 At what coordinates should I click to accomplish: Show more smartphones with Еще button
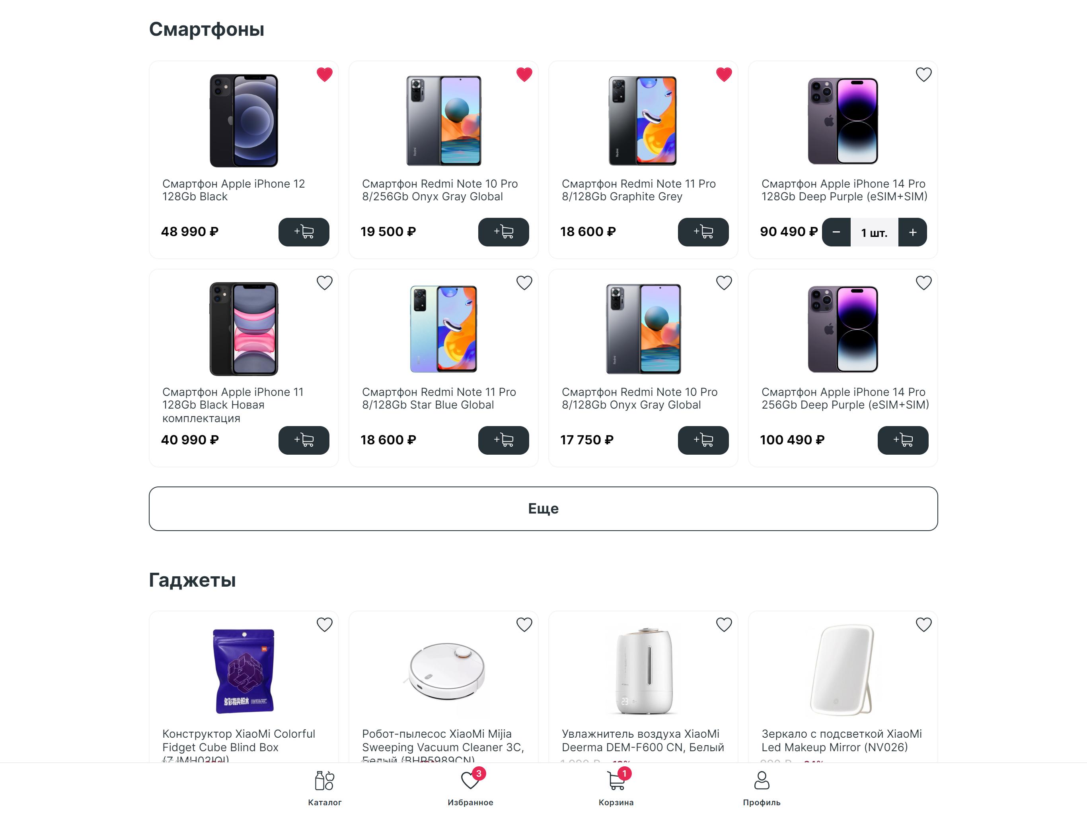[543, 508]
